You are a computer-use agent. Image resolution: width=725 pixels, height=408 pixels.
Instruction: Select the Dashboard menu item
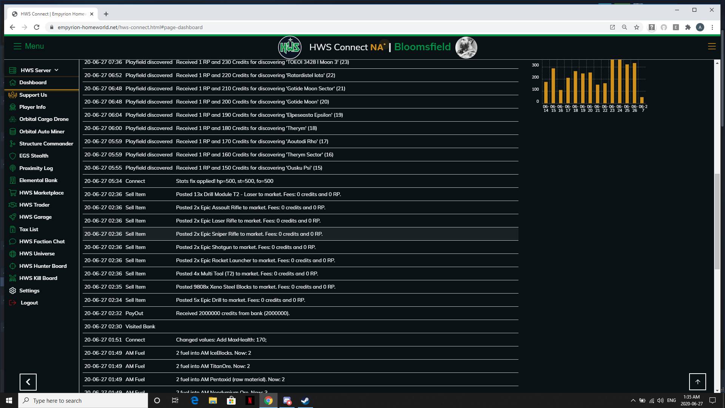click(33, 82)
